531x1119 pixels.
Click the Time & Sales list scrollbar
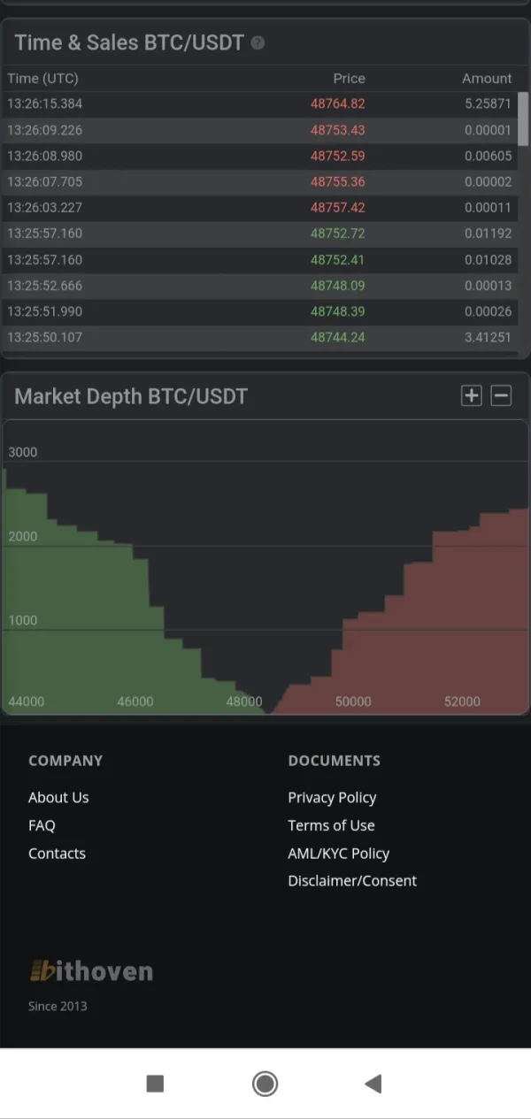click(x=523, y=119)
